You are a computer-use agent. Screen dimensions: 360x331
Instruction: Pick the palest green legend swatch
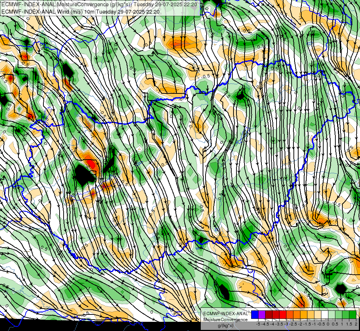click(332, 314)
